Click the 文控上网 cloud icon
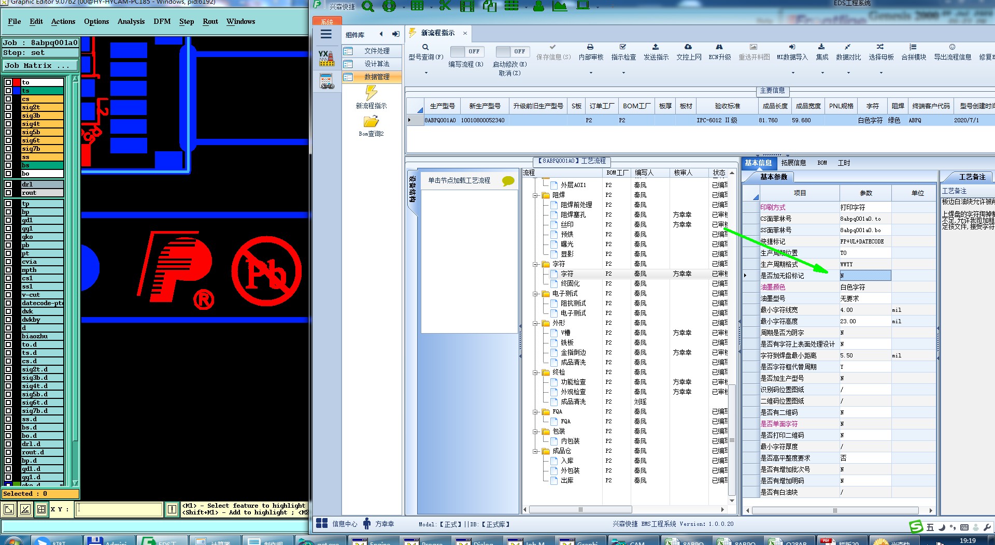995x545 pixels. point(688,47)
